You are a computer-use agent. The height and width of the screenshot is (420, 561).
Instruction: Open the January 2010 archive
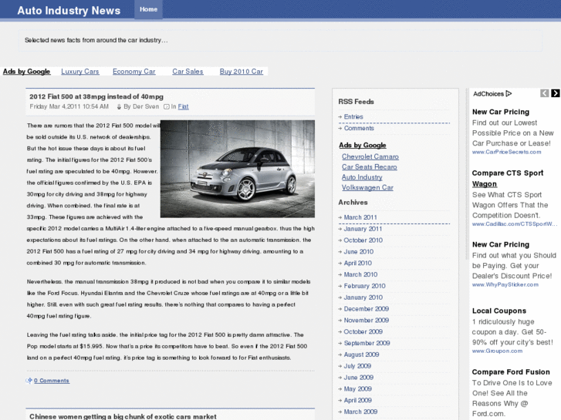pos(363,297)
